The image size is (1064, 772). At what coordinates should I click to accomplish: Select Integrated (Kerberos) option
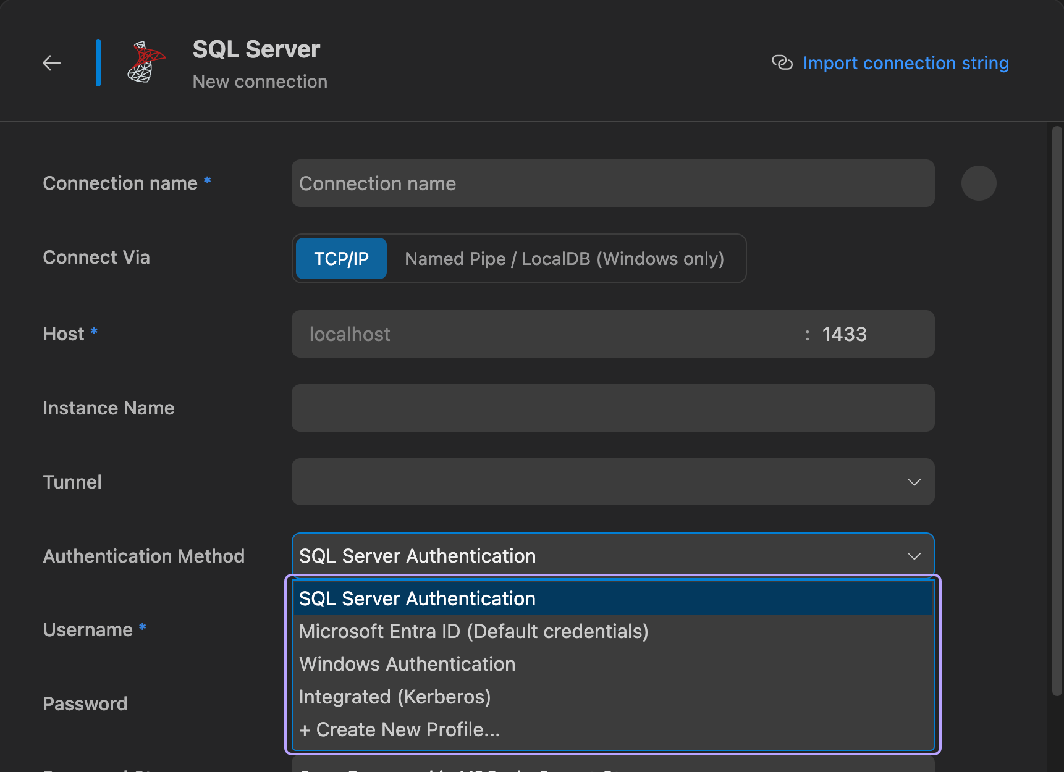pos(613,697)
